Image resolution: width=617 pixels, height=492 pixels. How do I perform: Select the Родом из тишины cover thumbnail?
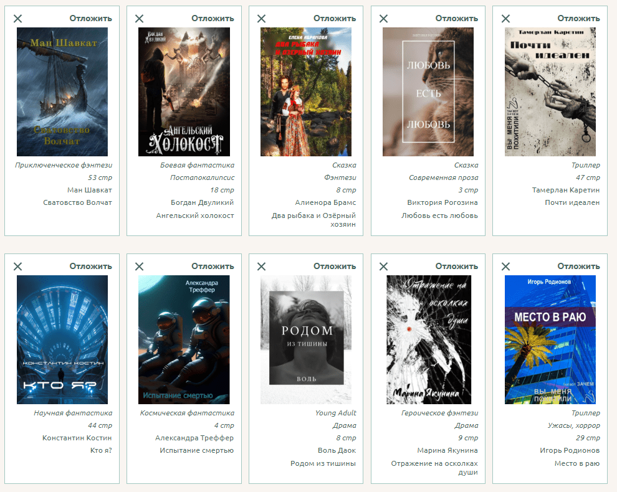point(306,339)
